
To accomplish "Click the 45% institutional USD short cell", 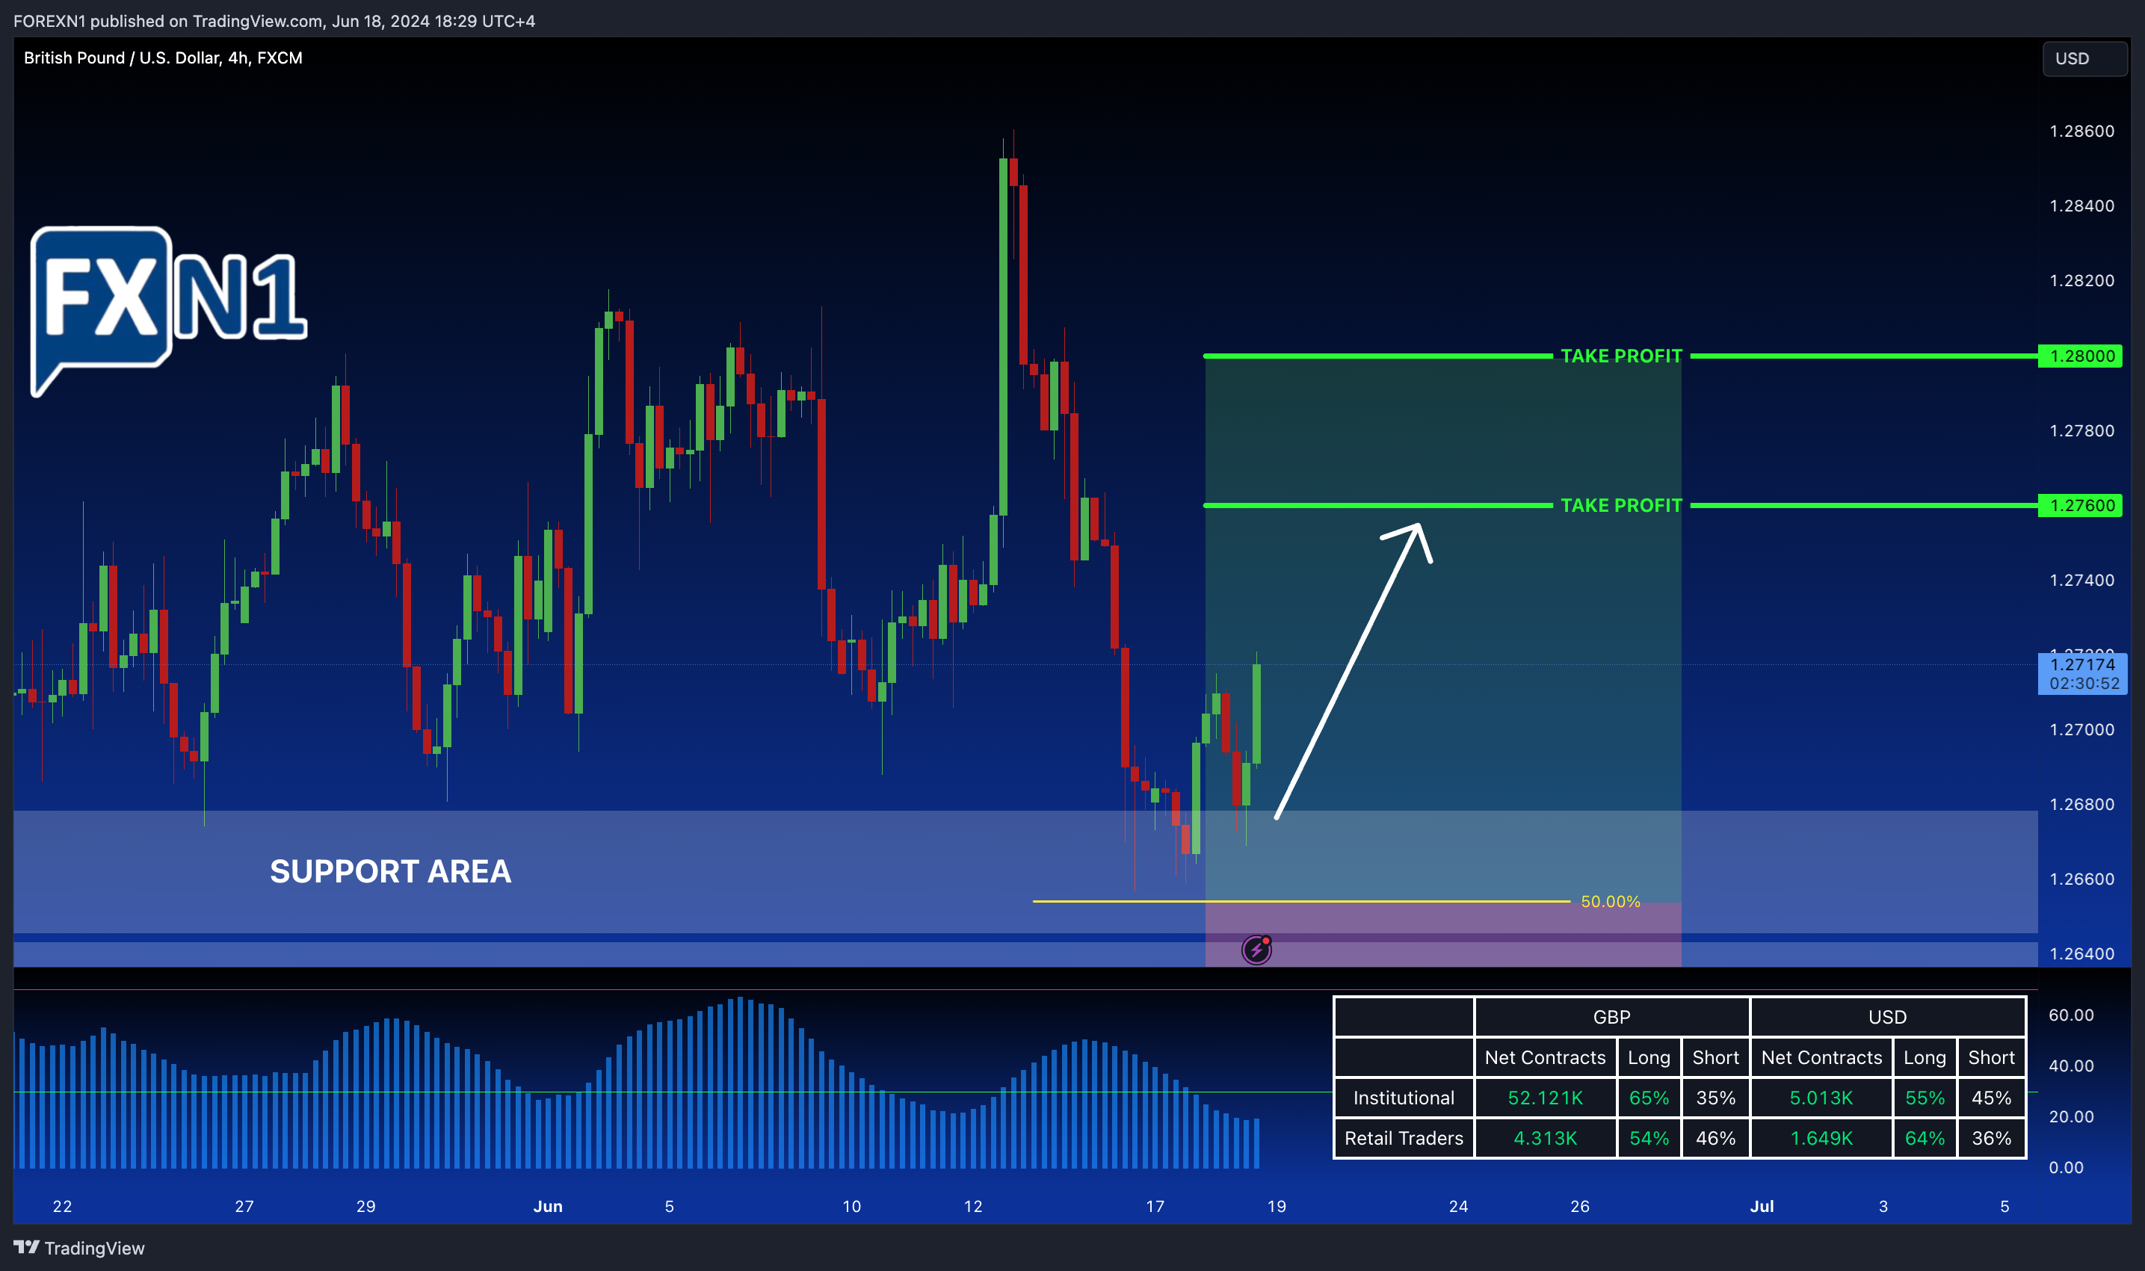I will [1992, 1098].
